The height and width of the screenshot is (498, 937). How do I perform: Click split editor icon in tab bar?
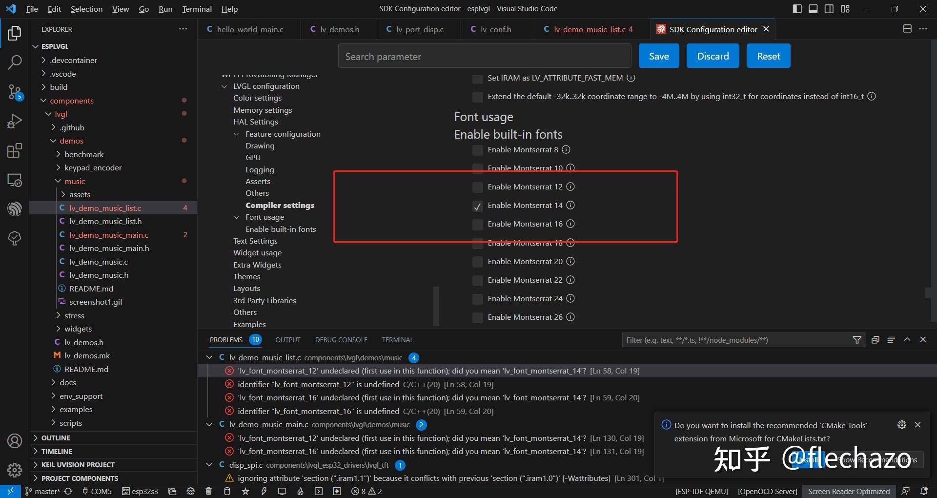907,29
